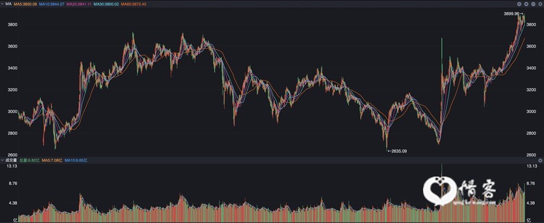
Task: Click the 2635.09 low price marker
Action: click(397, 151)
